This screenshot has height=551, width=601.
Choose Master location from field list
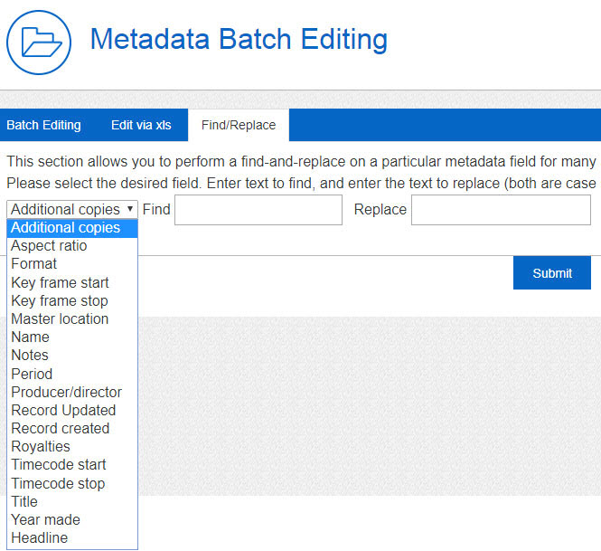60,318
